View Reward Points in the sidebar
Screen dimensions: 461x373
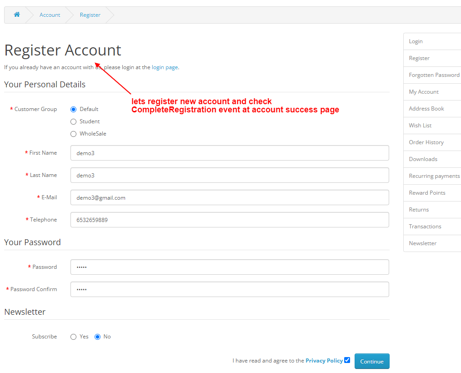(432, 193)
